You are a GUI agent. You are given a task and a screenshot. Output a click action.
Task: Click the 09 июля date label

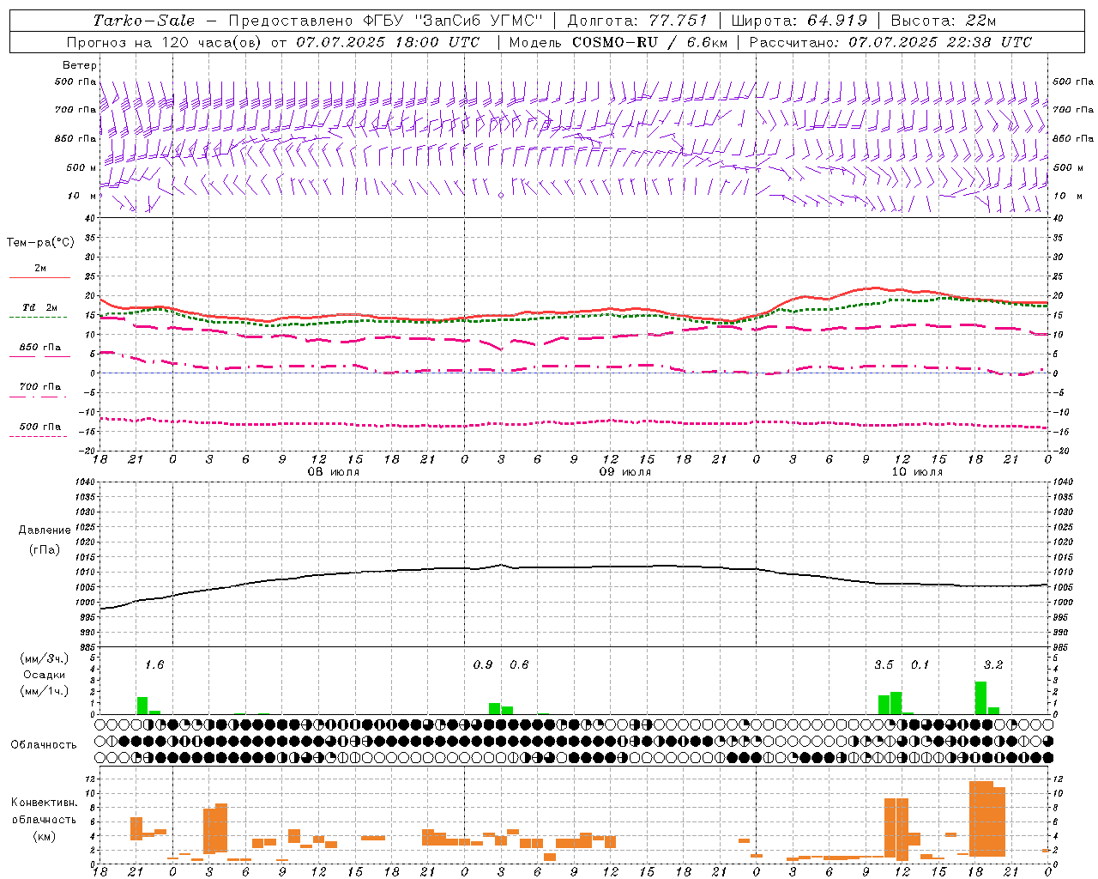point(625,472)
